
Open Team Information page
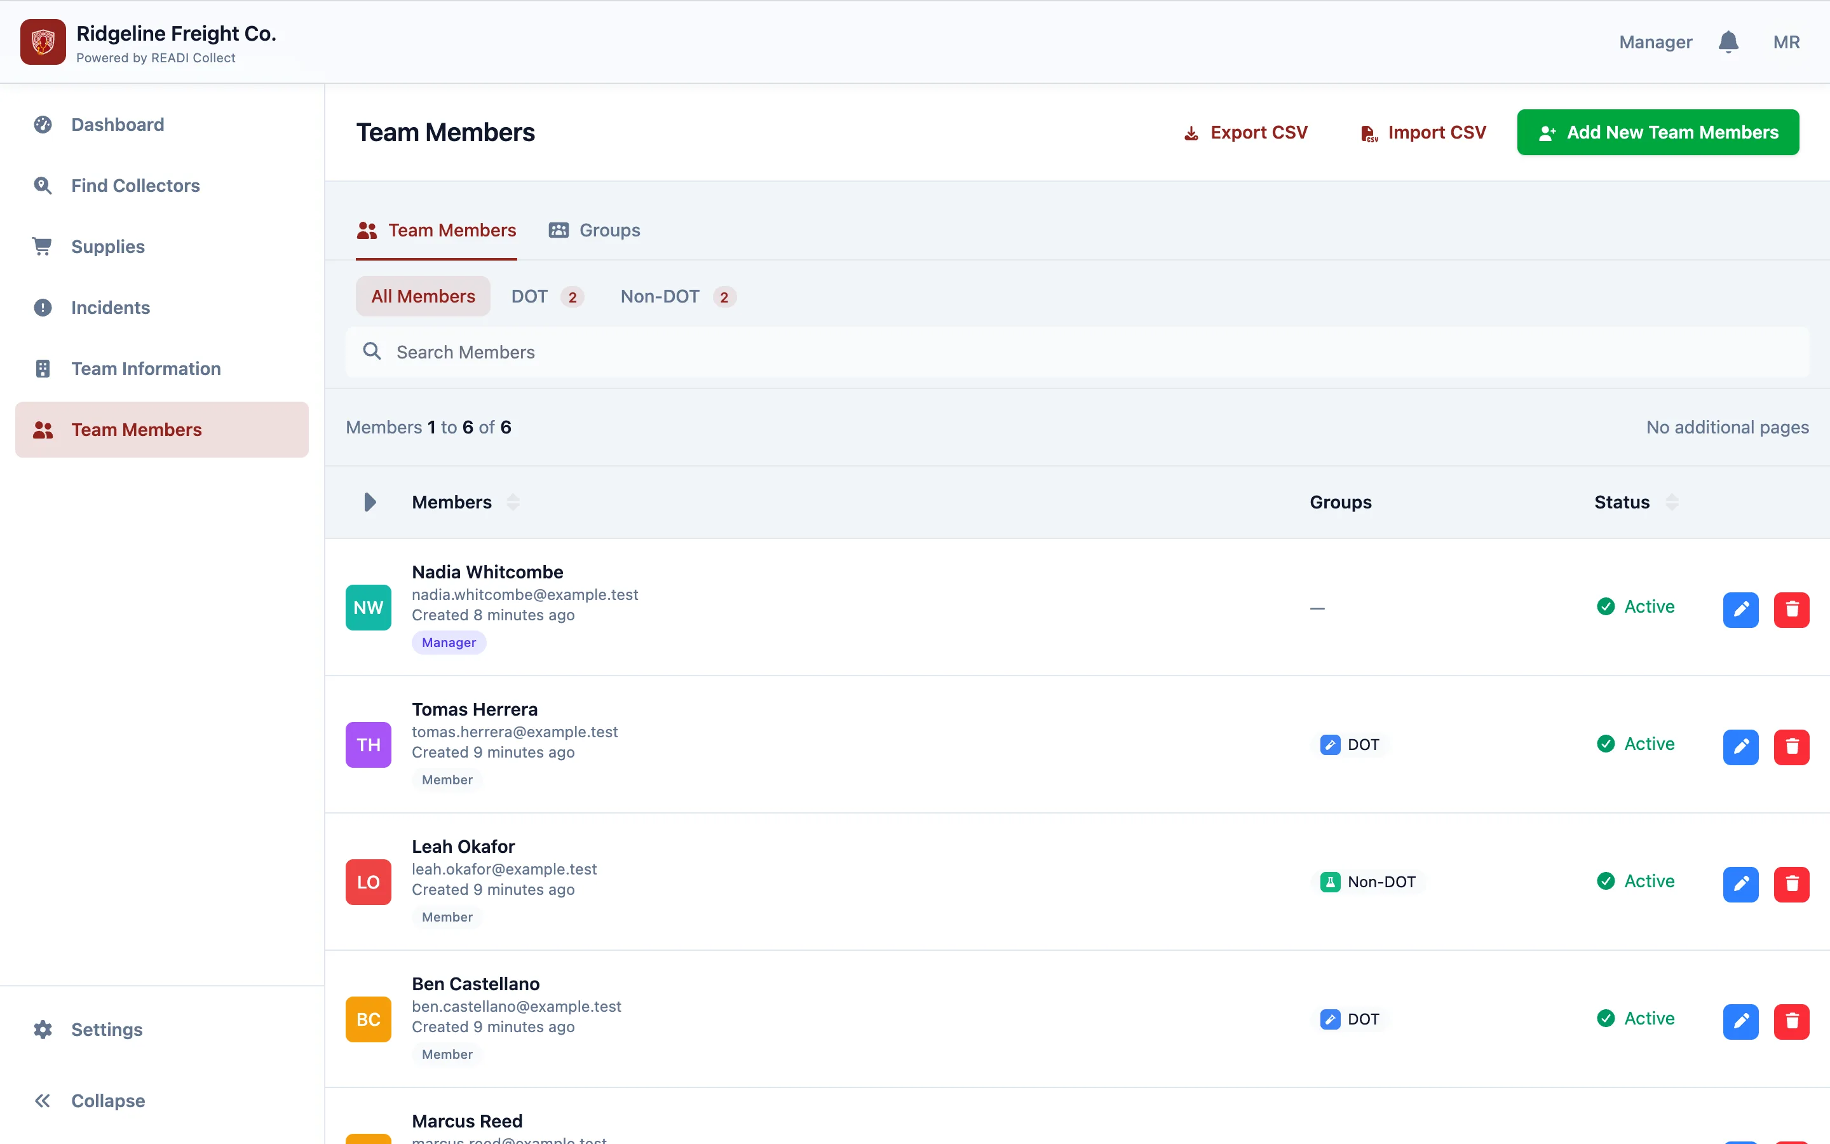[x=162, y=369]
